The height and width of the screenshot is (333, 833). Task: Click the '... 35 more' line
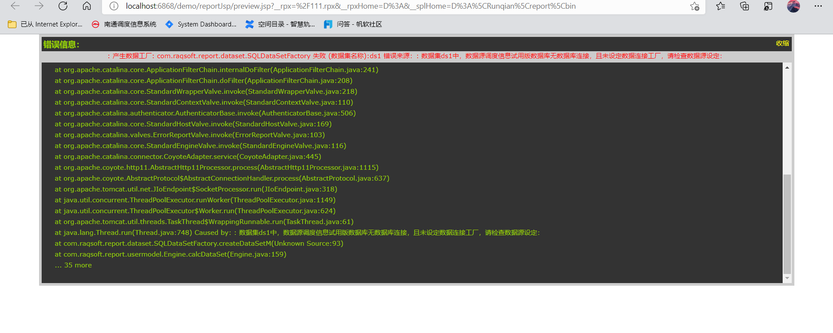click(x=73, y=265)
